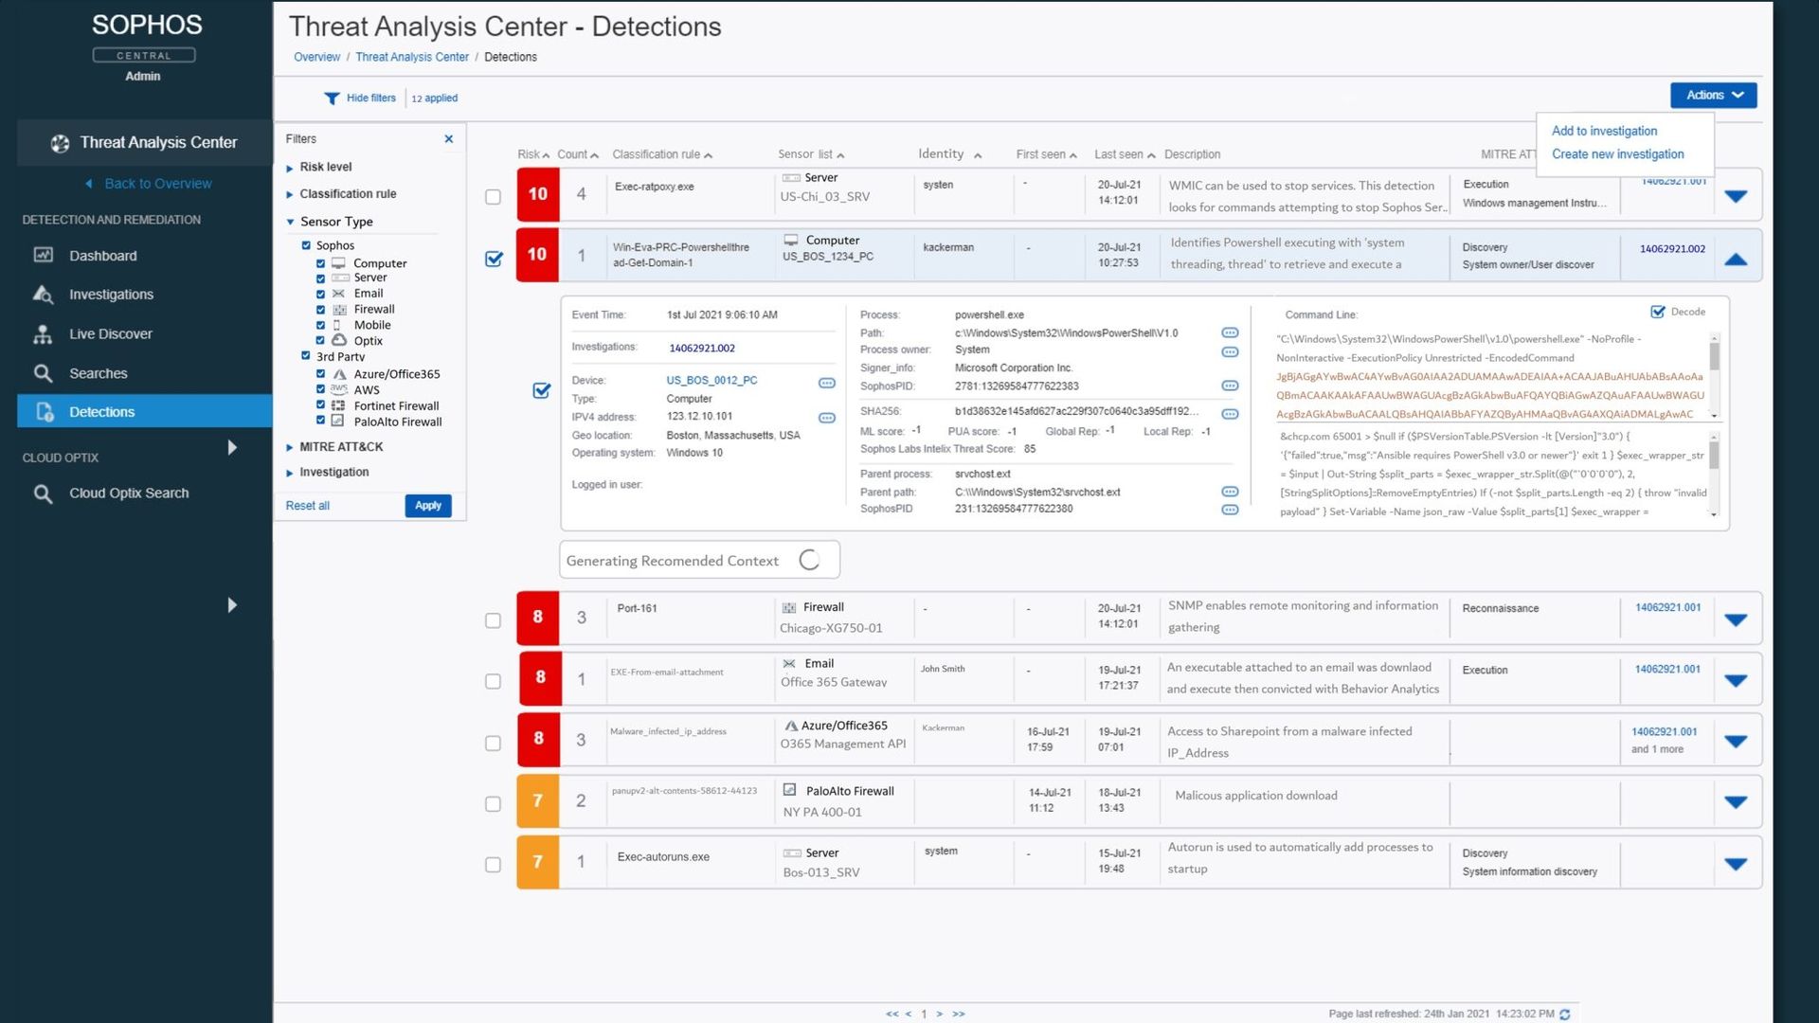Click the PaloAlto Firewall icon in the NY PA 400-01 row

[789, 790]
